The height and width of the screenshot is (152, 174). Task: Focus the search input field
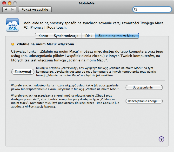[152, 9]
